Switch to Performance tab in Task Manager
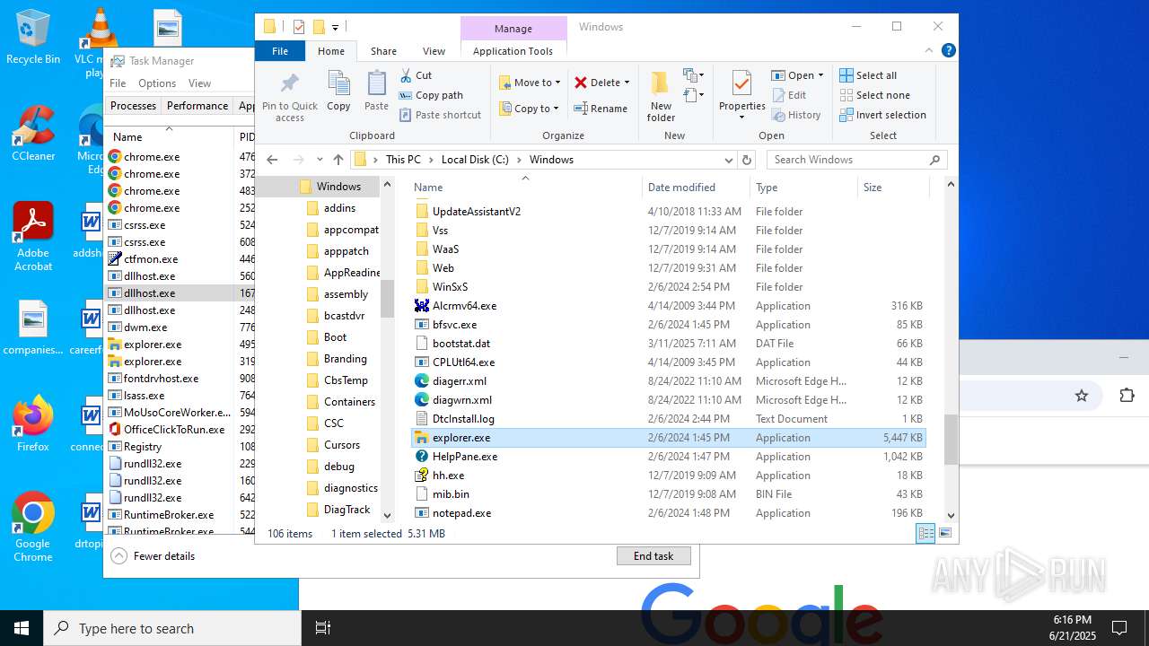This screenshot has width=1149, height=646. click(x=197, y=106)
